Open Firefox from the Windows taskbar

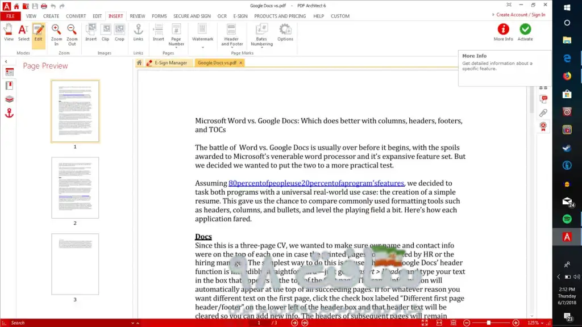567,76
